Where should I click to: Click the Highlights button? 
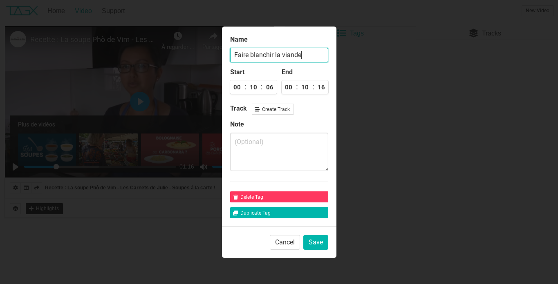(x=44, y=209)
